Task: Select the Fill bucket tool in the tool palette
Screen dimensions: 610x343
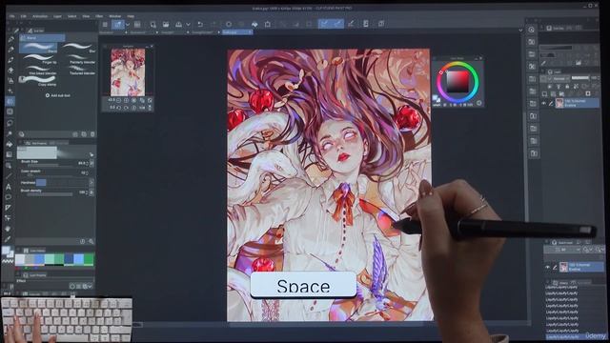Action: pos(10,144)
